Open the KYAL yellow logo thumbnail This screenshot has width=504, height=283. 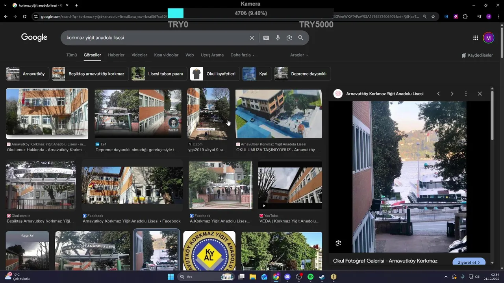[209, 250]
